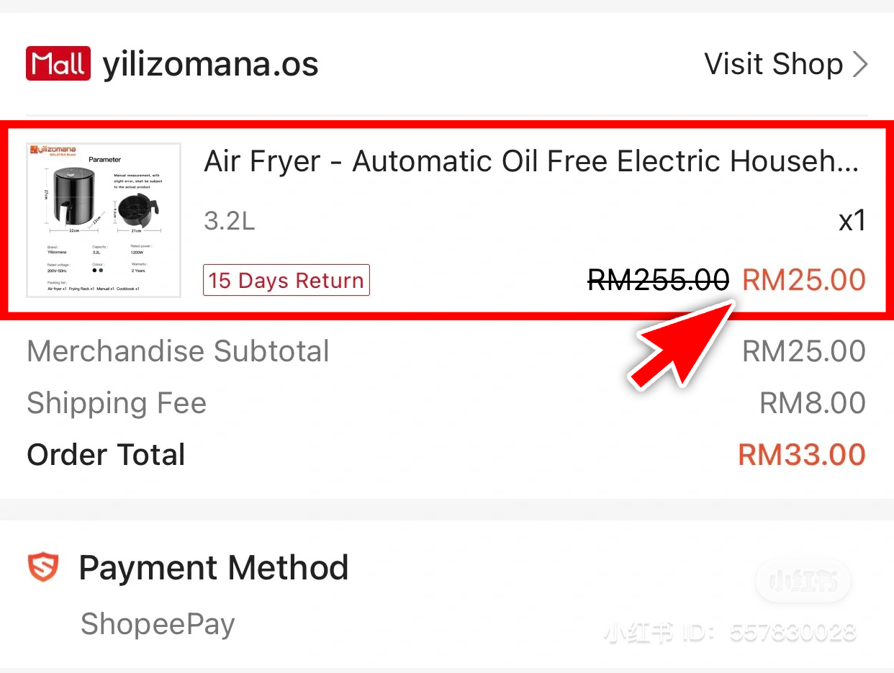Tap the Merchandise Subtotal label
The image size is (894, 673).
(x=178, y=351)
